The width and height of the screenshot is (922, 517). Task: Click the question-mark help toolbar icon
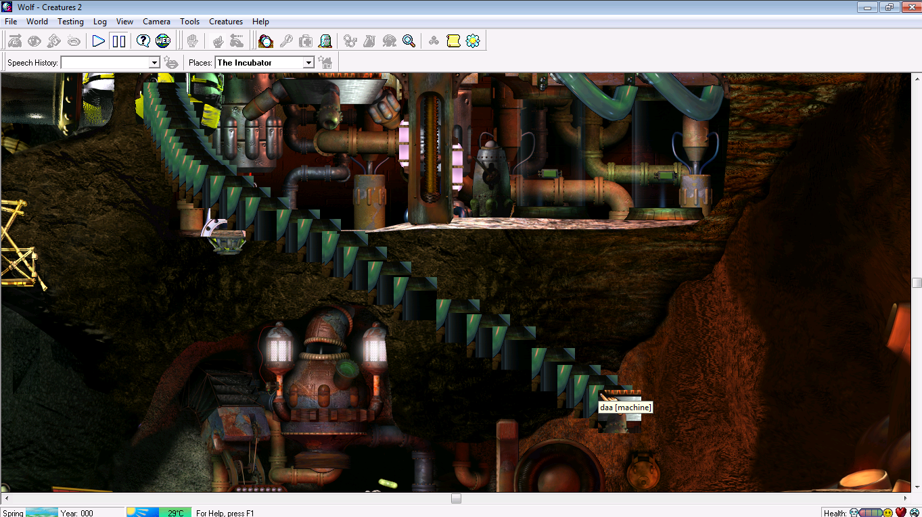pyautogui.click(x=142, y=41)
